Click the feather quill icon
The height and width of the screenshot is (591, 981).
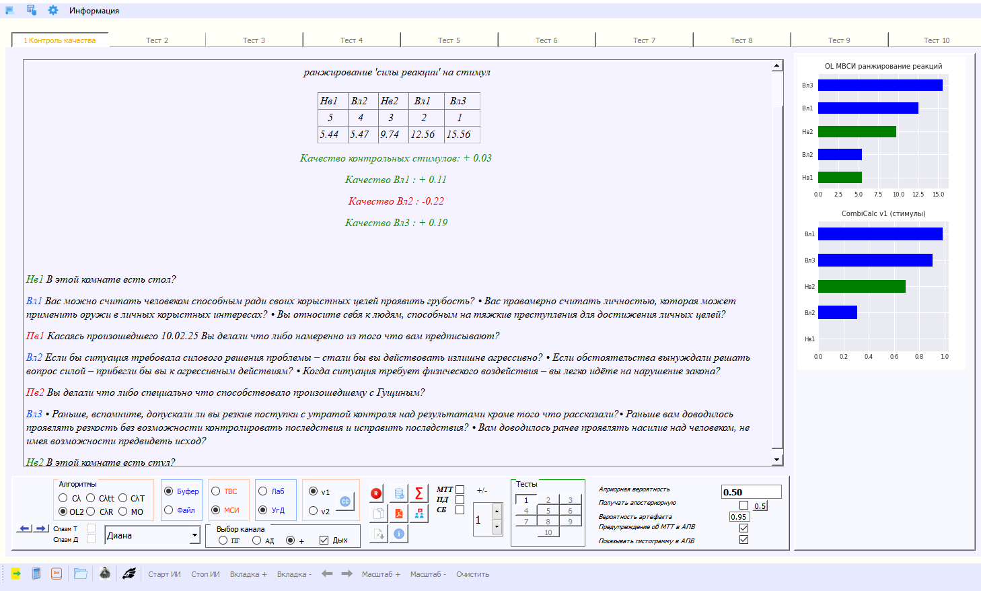tap(129, 573)
